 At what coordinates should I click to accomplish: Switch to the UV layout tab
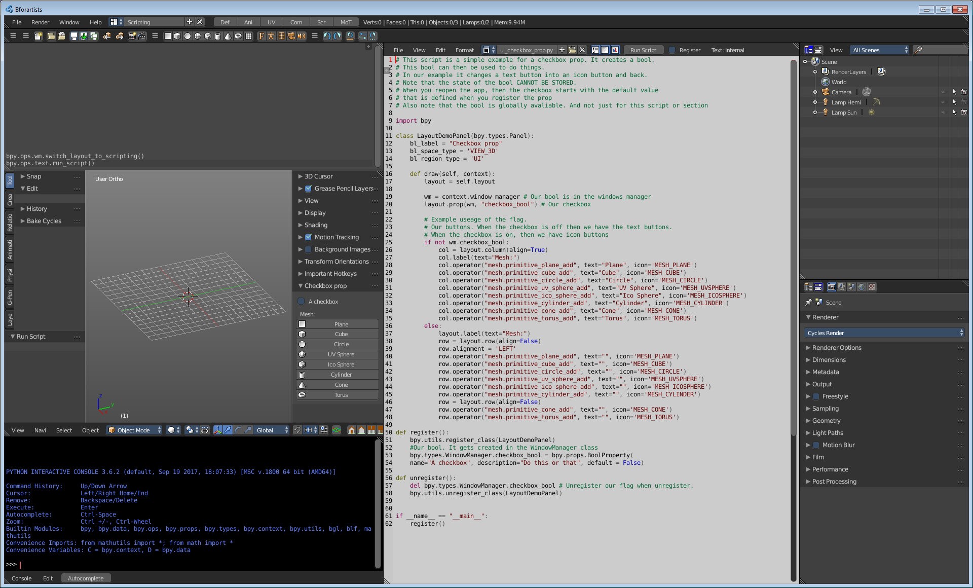click(x=271, y=22)
